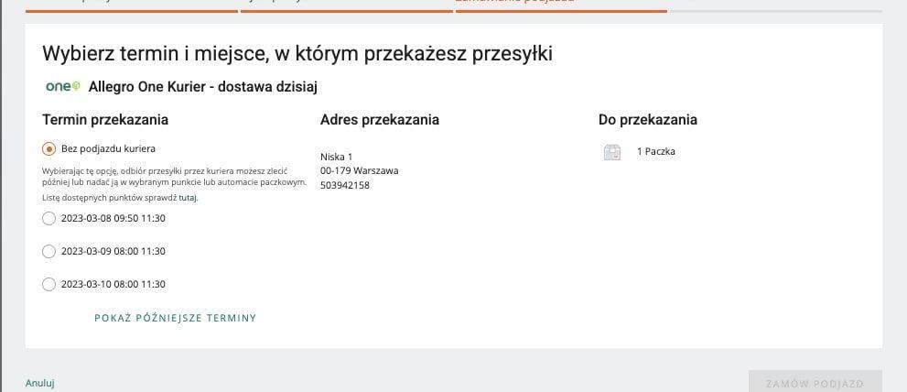Click the package icon beside 1 Paczka

point(612,152)
